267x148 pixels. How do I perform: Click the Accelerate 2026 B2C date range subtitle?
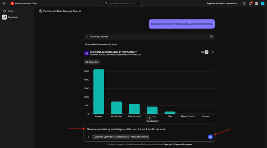(115, 54)
